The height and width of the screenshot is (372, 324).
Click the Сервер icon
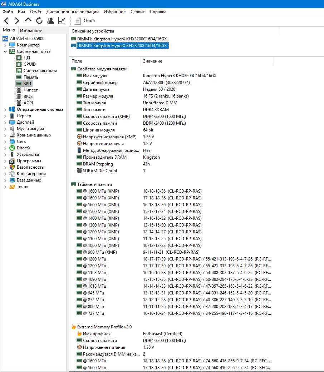(x=12, y=116)
